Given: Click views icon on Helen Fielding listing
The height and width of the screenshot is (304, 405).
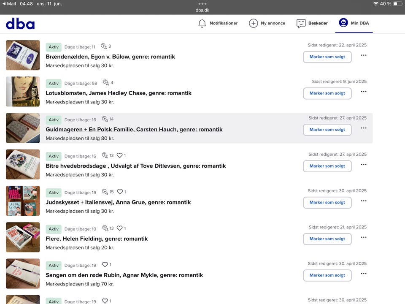Looking at the screenshot, I should tap(105, 228).
